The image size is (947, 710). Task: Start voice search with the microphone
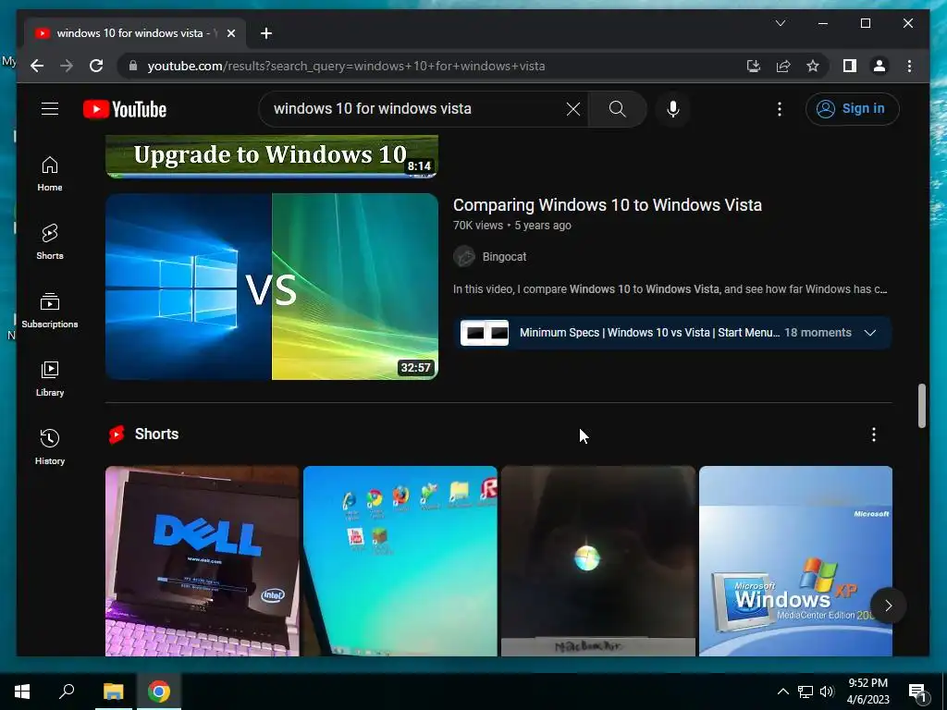tap(673, 109)
